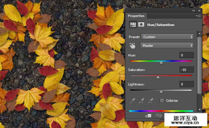
Task: Collapse the Properties panel with double-arrow icon
Action: pyautogui.click(x=194, y=11)
